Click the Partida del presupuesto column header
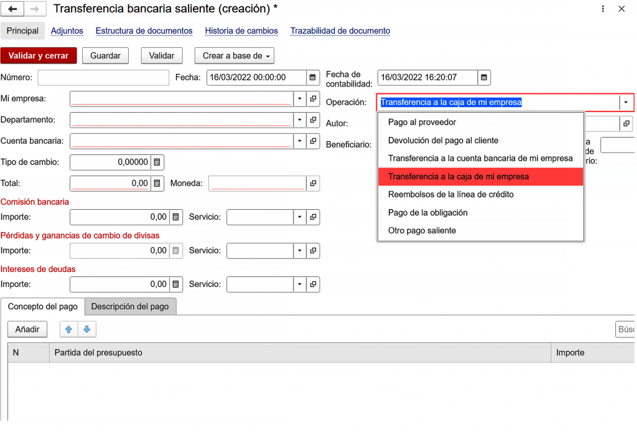This screenshot has height=432, width=637. 300,353
